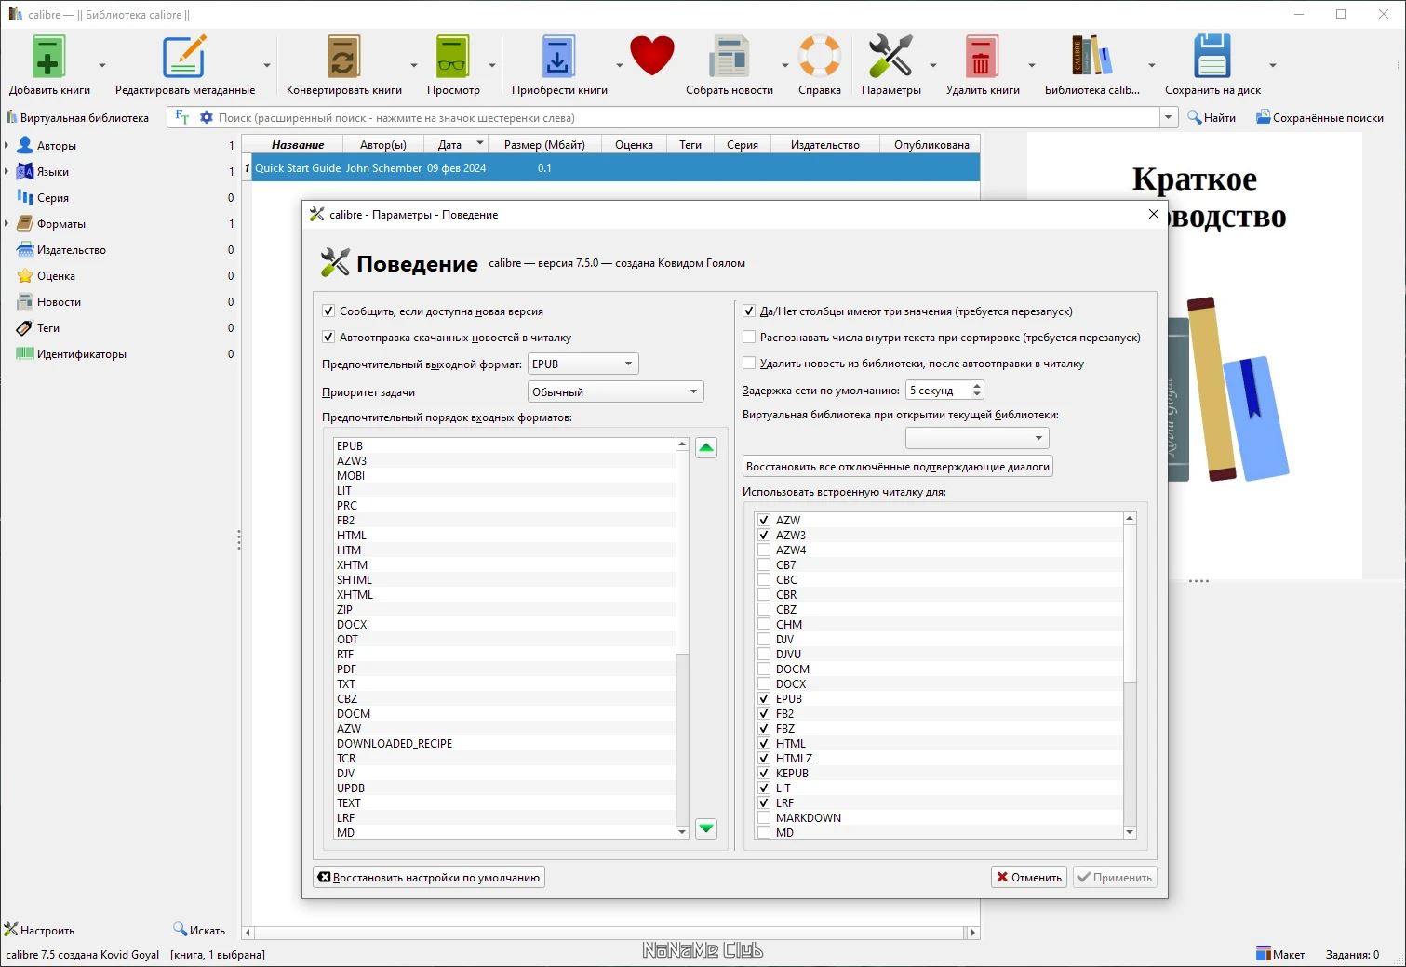1406x967 pixels.
Task: Move selected input format down with green arrow
Action: click(x=706, y=828)
